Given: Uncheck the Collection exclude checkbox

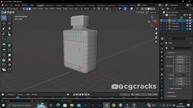Looking at the screenshot, I should click(184, 15).
